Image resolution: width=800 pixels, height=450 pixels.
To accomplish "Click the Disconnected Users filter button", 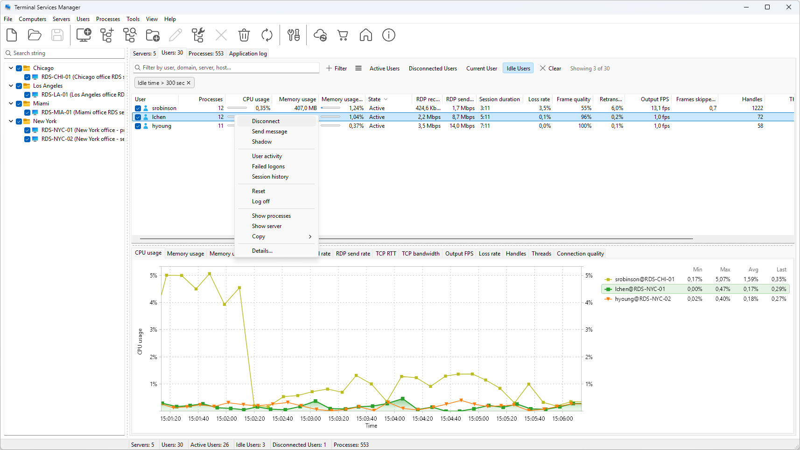I will click(433, 69).
